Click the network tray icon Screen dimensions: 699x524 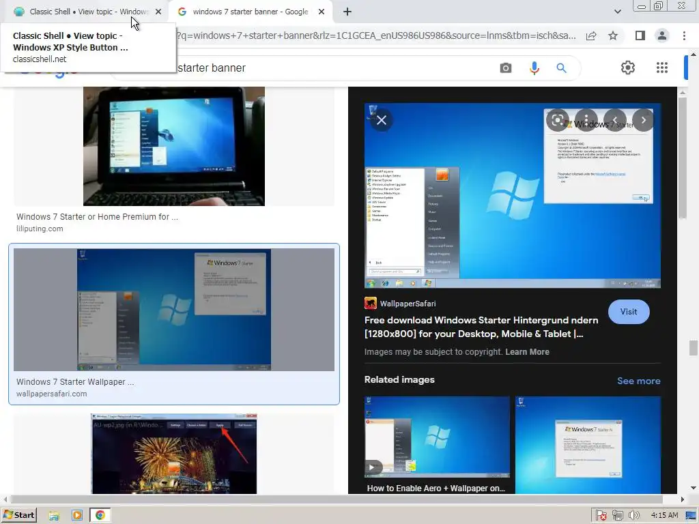(617, 516)
